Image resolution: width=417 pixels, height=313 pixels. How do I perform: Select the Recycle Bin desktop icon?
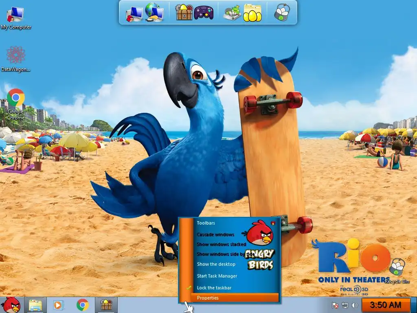tap(397, 271)
